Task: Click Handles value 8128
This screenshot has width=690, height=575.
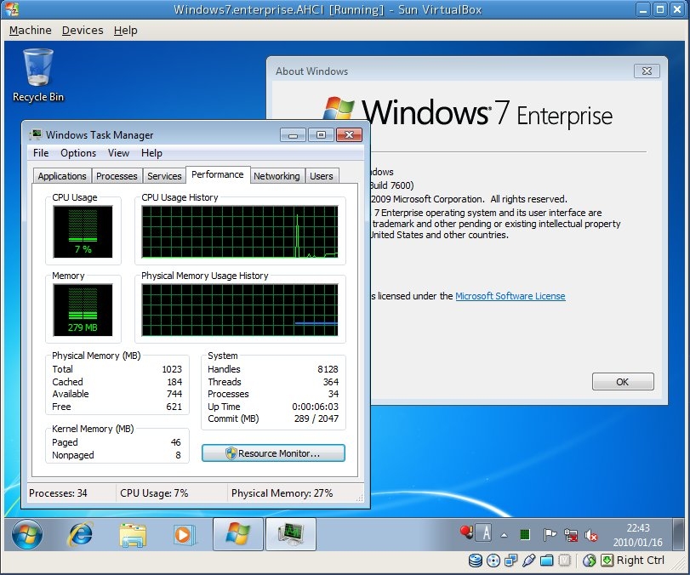Action: click(x=328, y=369)
